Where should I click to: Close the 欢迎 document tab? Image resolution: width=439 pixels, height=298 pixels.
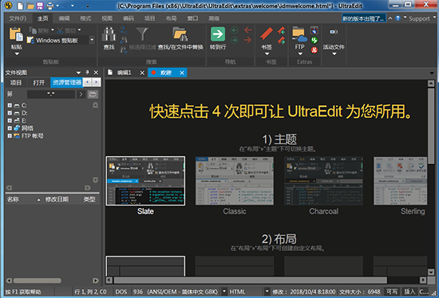tap(182, 73)
